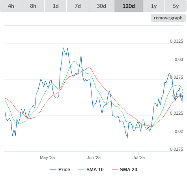Switch to the 8h time range
This screenshot has width=187, height=180.
point(33,6)
